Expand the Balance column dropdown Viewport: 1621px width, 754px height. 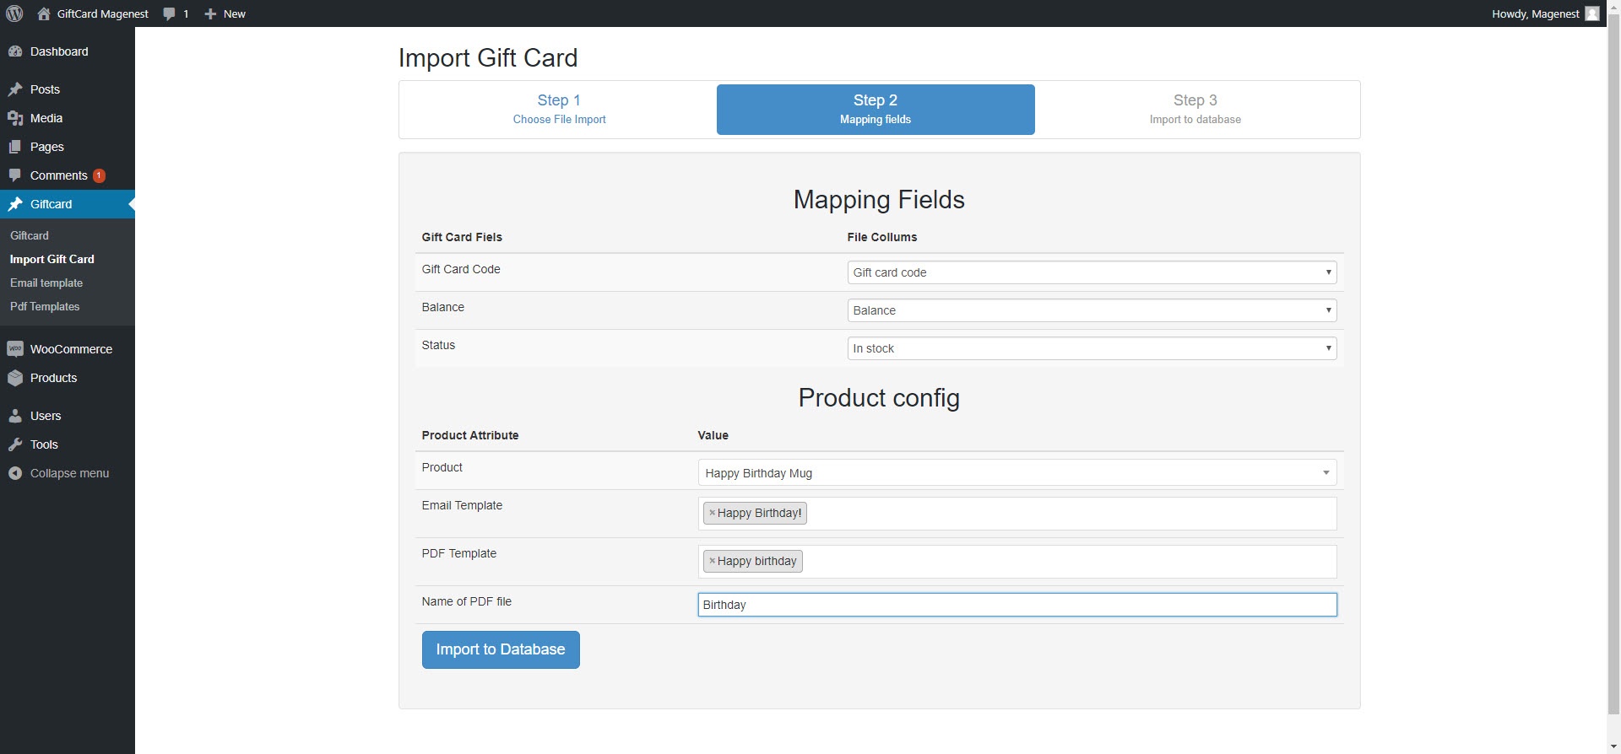click(x=1091, y=310)
